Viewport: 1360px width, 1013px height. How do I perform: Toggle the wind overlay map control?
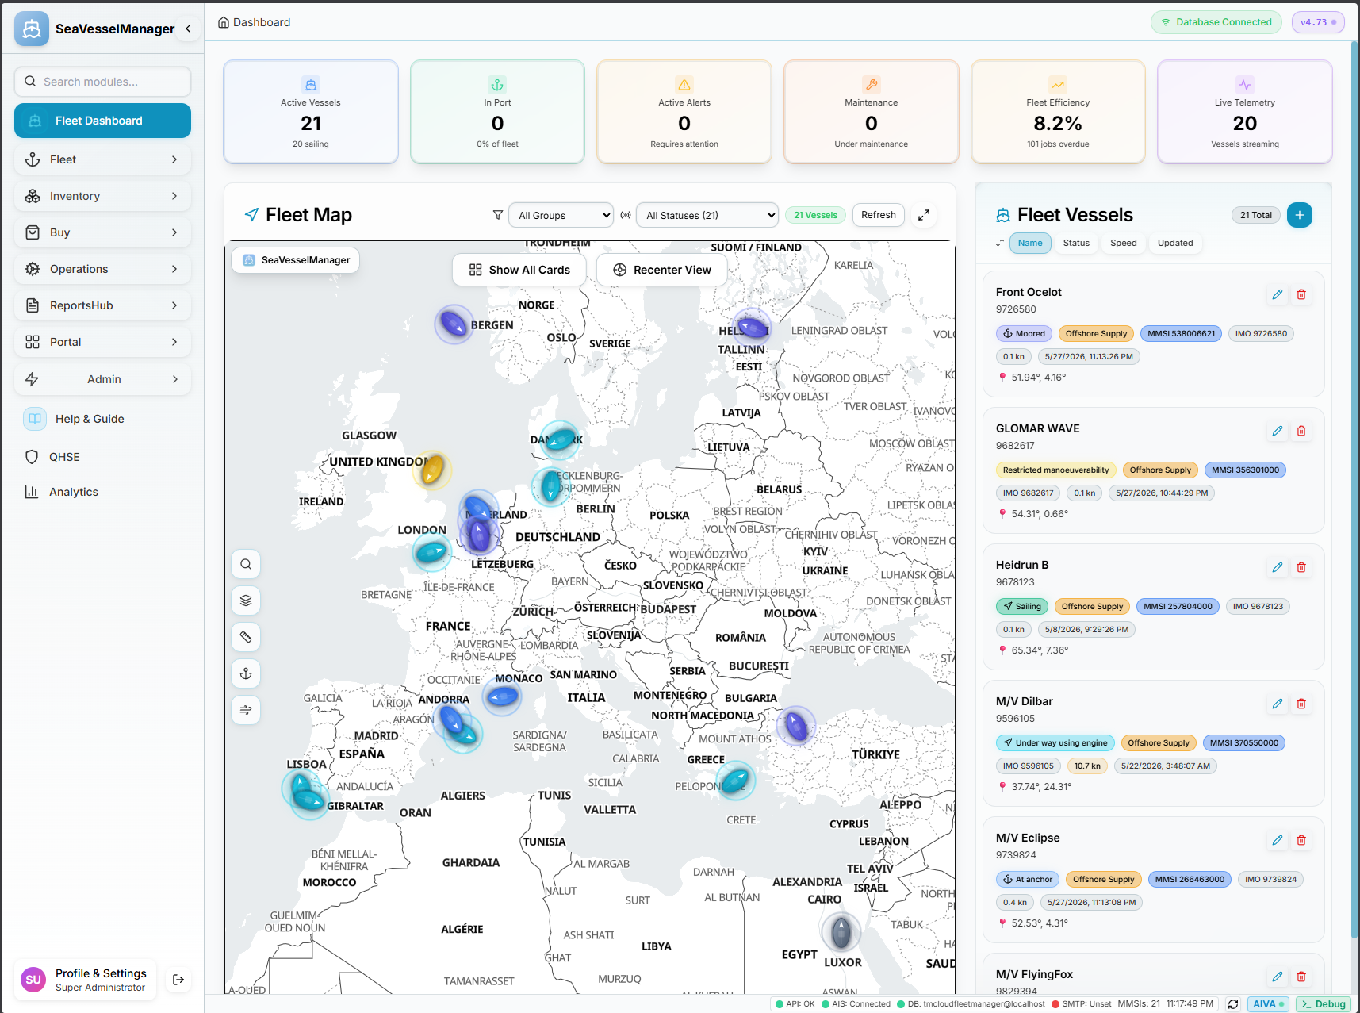[x=246, y=710]
